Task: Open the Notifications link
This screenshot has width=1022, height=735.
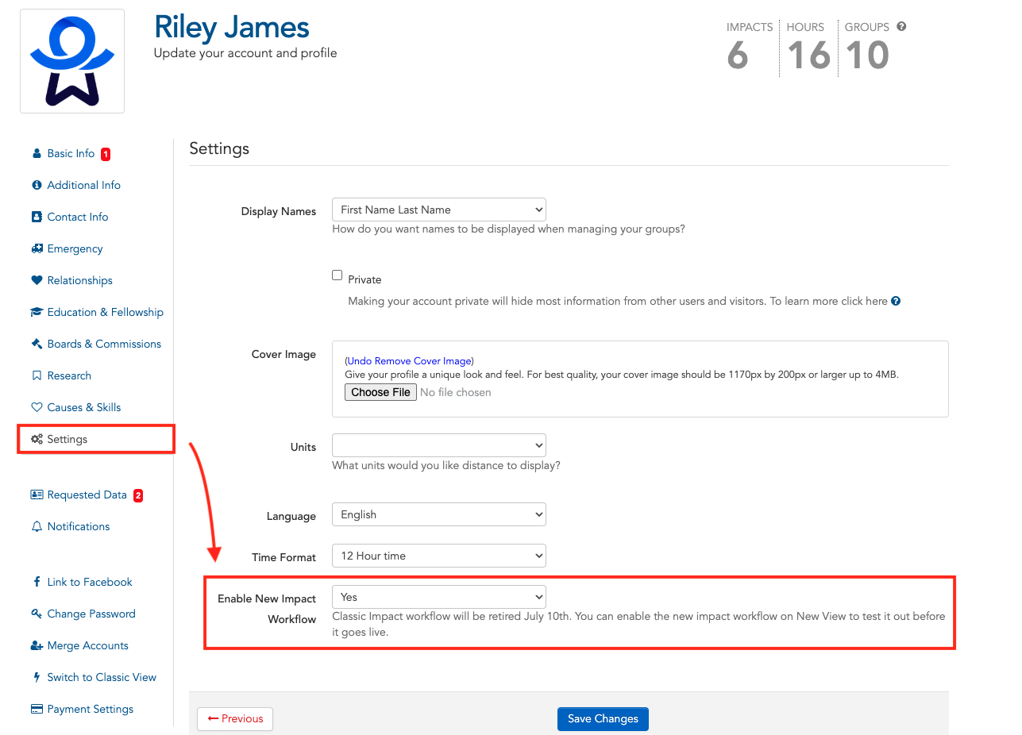Action: [x=79, y=526]
